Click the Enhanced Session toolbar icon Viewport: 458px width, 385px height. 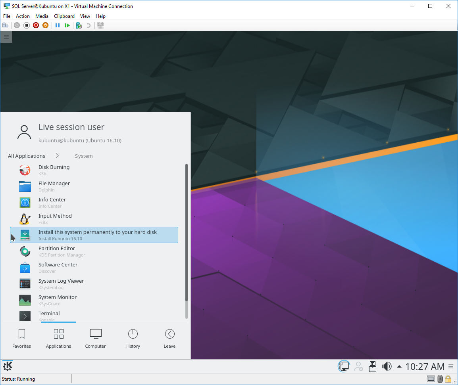(x=100, y=25)
